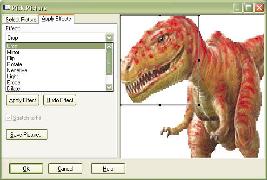Click the right-middle crop handle
267x180 pixels.
tap(199, 60)
